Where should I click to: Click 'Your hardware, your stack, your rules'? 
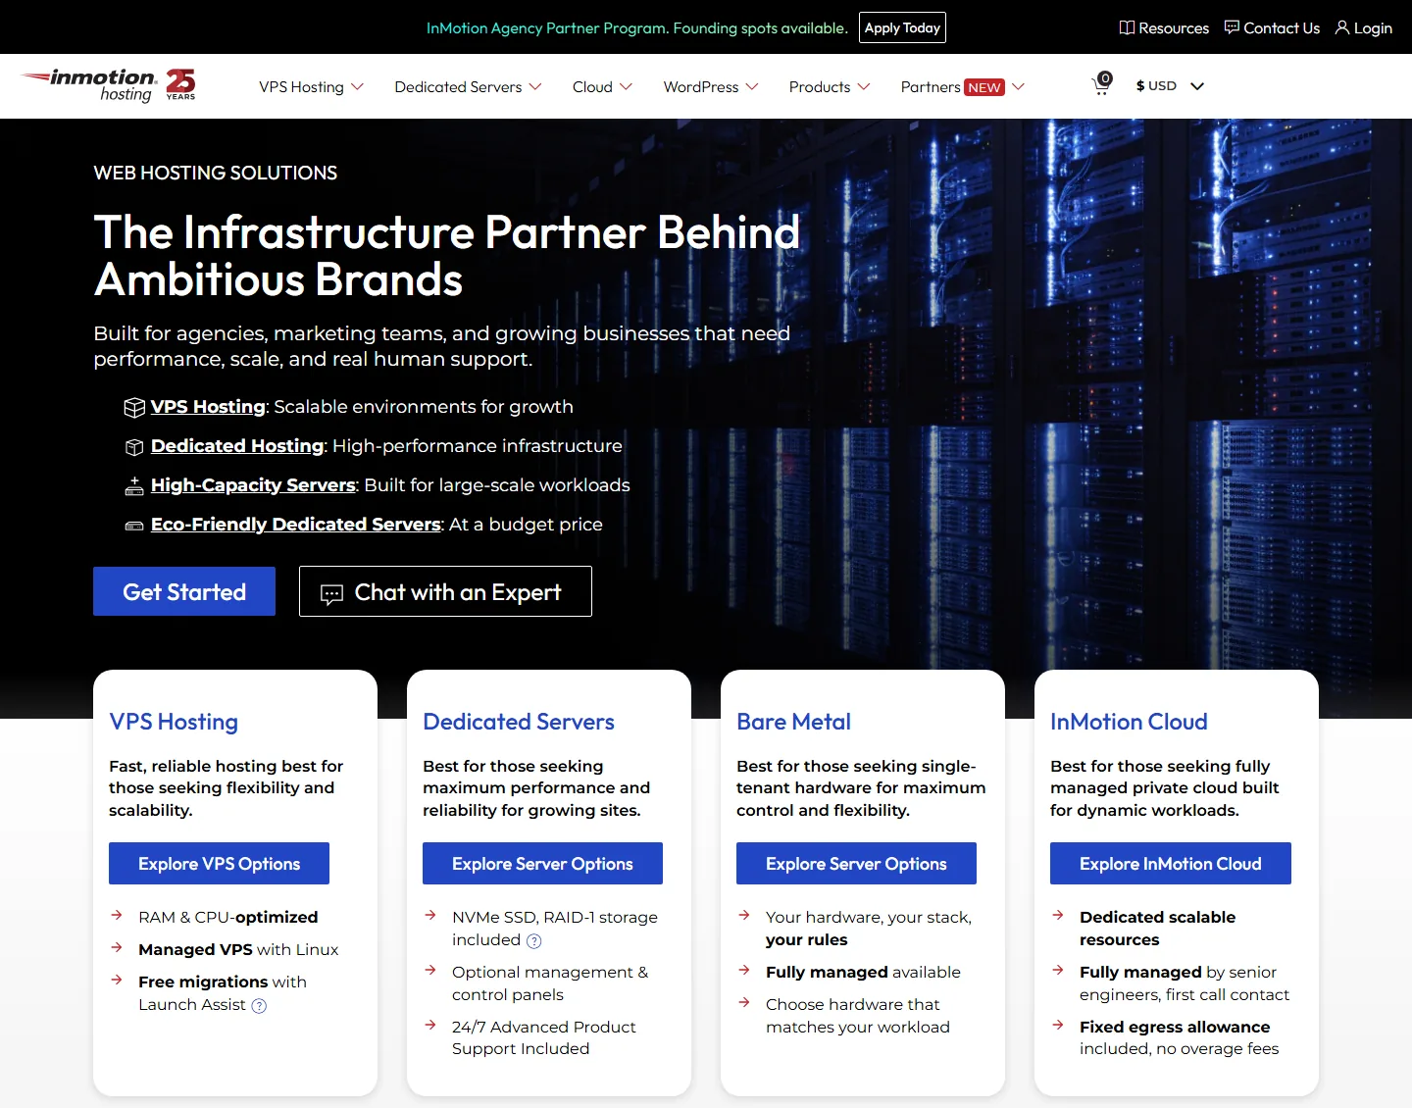(869, 928)
